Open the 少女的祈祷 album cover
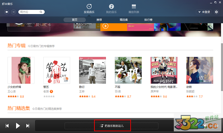The height and width of the screenshot is (133, 223). [x=21, y=70]
